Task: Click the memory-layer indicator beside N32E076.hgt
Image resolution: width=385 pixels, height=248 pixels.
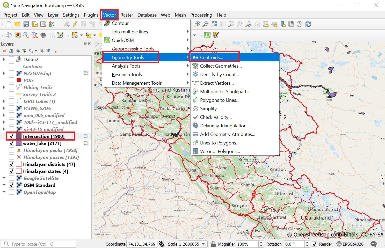Action: click(86, 73)
